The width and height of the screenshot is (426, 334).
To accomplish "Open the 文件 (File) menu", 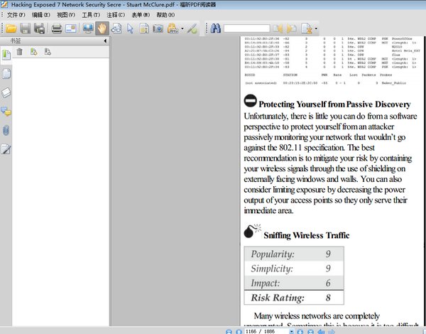I will pos(16,15).
